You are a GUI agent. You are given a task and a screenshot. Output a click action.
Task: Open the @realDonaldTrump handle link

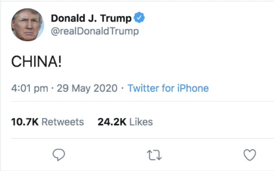(95, 31)
